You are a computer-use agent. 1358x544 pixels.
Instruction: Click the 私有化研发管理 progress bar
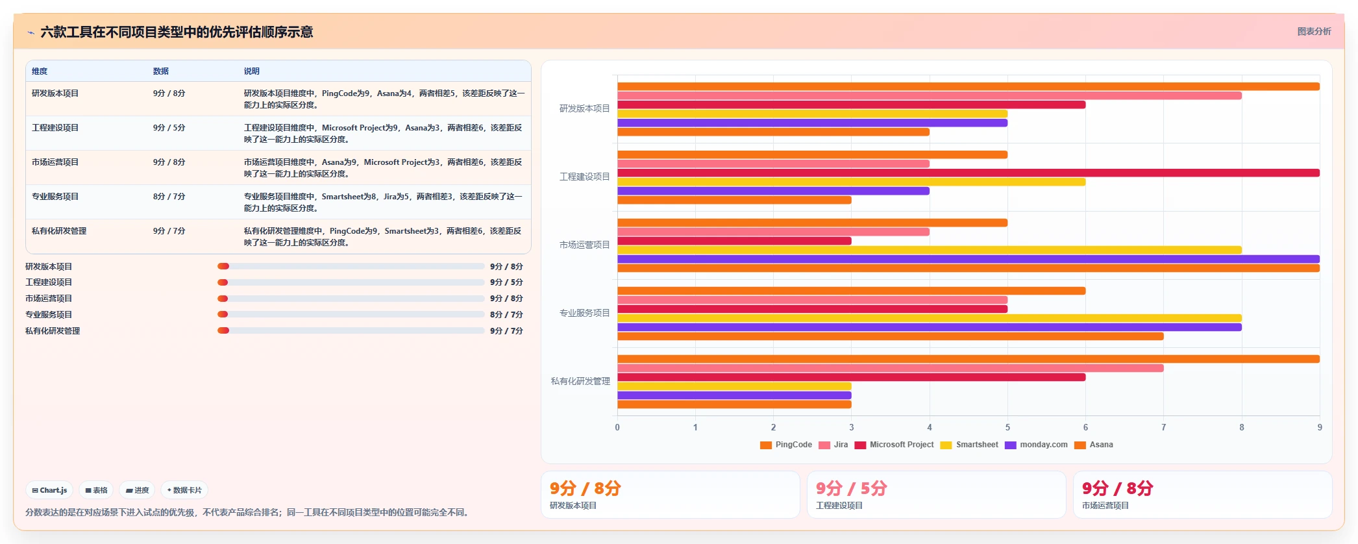point(351,330)
